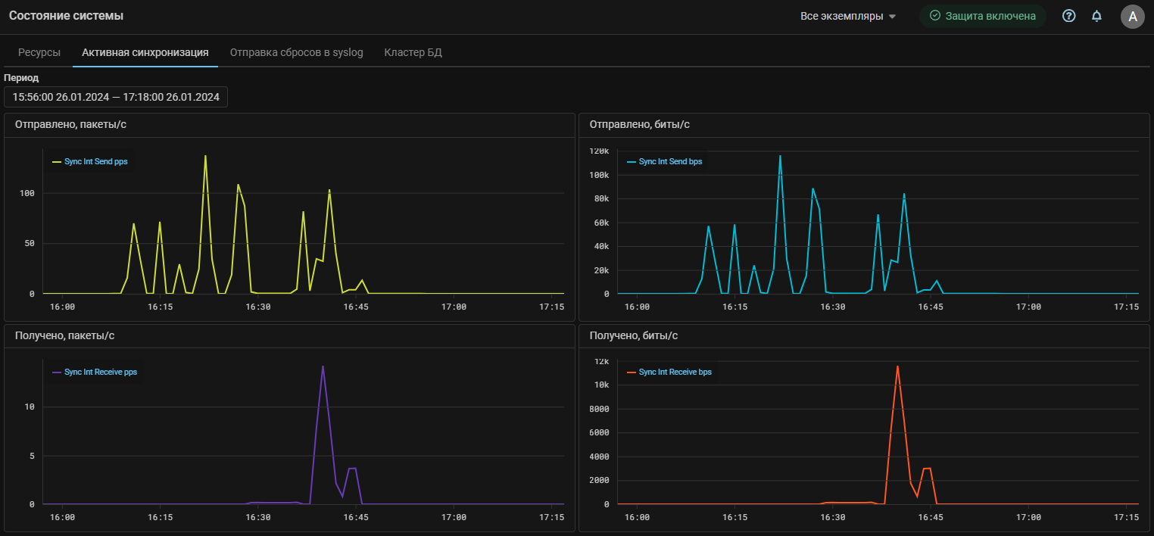Select the 'Активная синхронизация' tab
Image resolution: width=1154 pixels, height=536 pixels.
coord(145,52)
